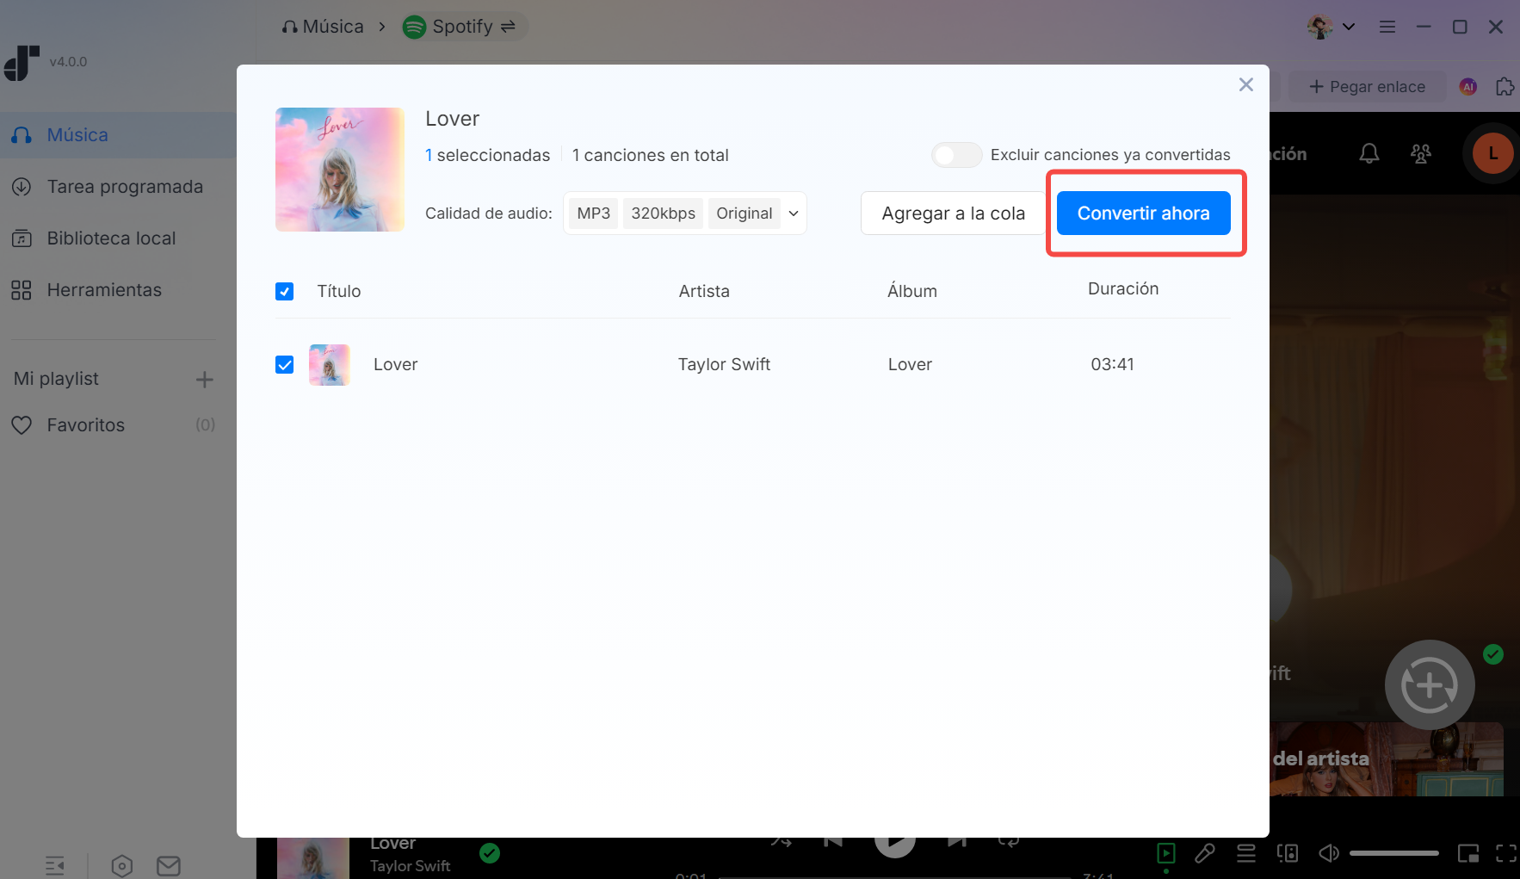Click Agregar a la cola button

(x=953, y=214)
